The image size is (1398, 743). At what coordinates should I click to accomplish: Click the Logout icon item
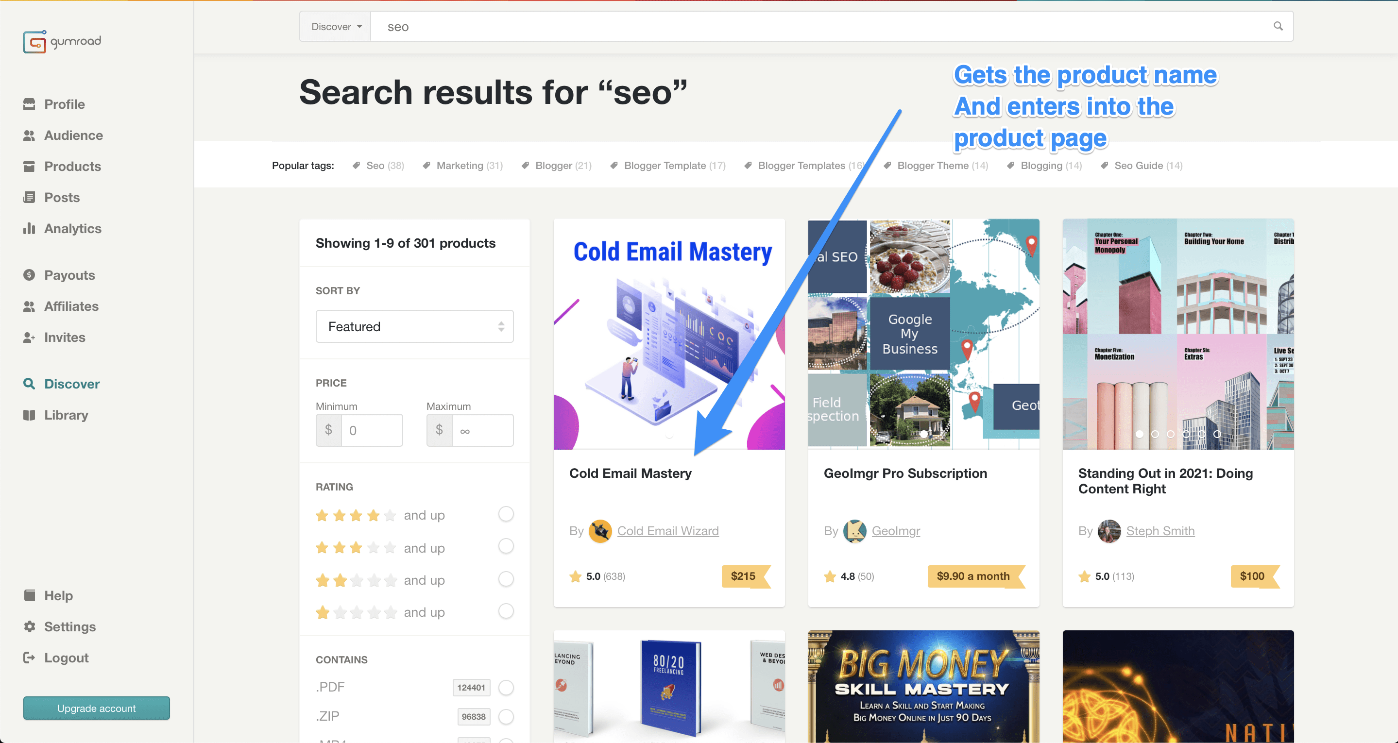[56, 658]
